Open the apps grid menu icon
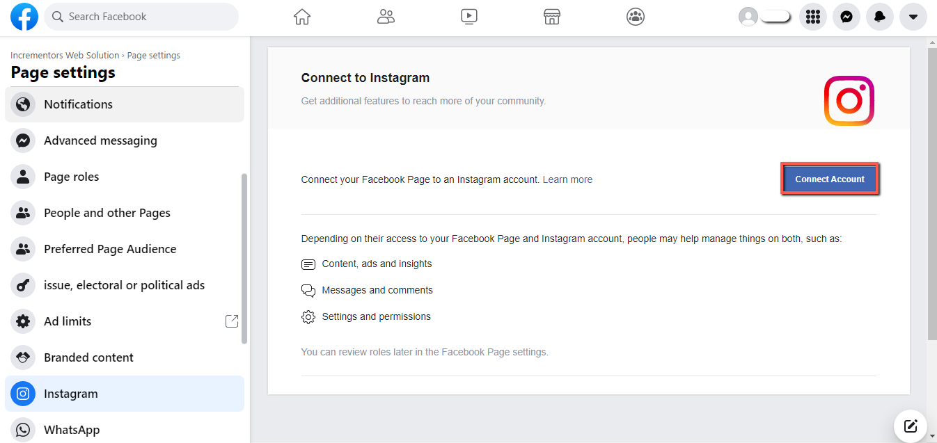 [x=813, y=17]
